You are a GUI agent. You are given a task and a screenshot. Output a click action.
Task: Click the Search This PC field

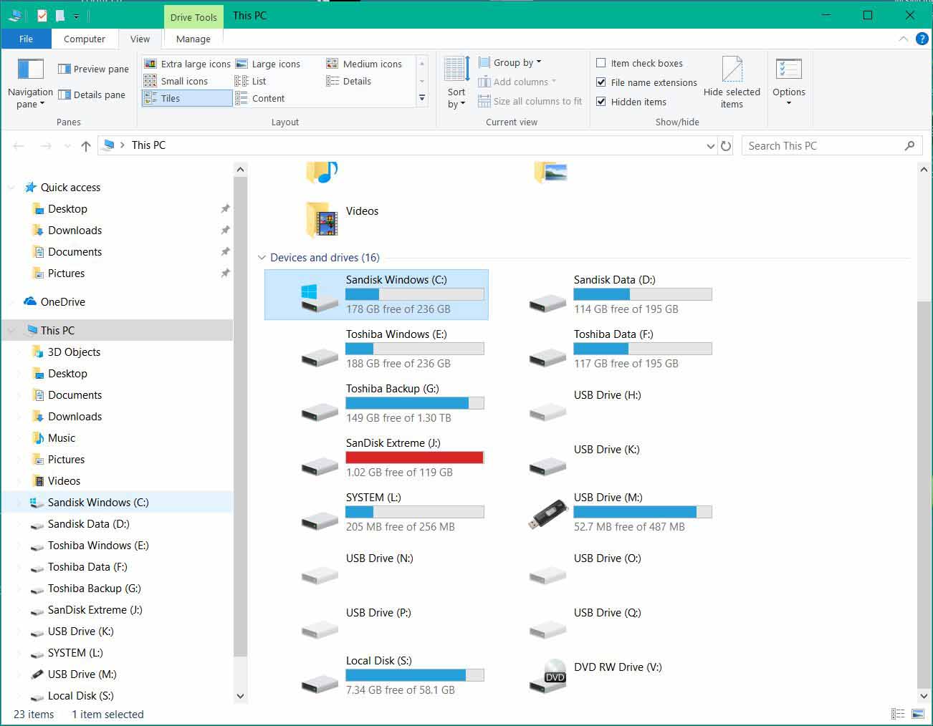tap(832, 145)
